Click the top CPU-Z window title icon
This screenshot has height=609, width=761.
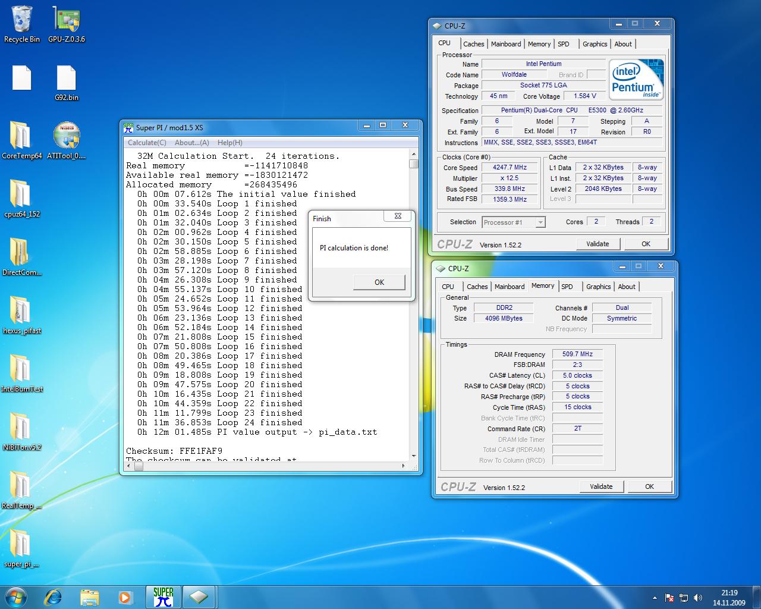coord(437,26)
